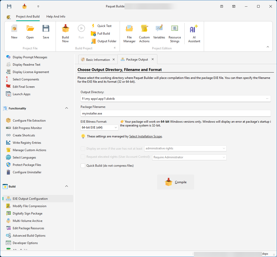Viewport: 277px width, 257px height.
Task: Open the Help And Info ribbon tab
Action: pos(56,16)
